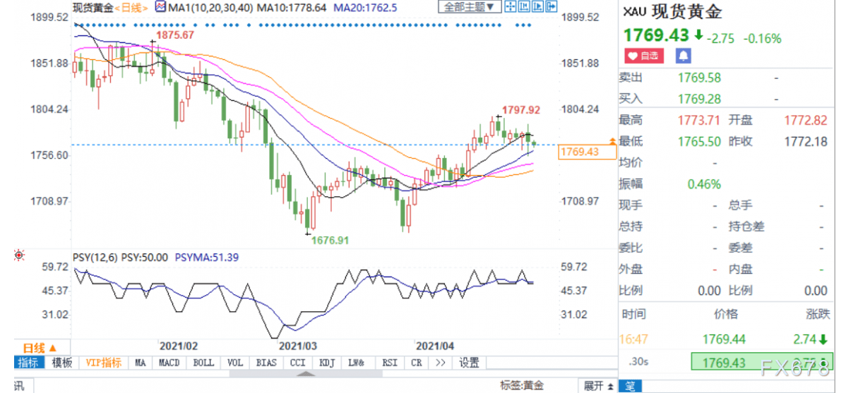This screenshot has width=851, height=393.
Task: Click the chart playback arrow icon
Action: pos(537,6)
